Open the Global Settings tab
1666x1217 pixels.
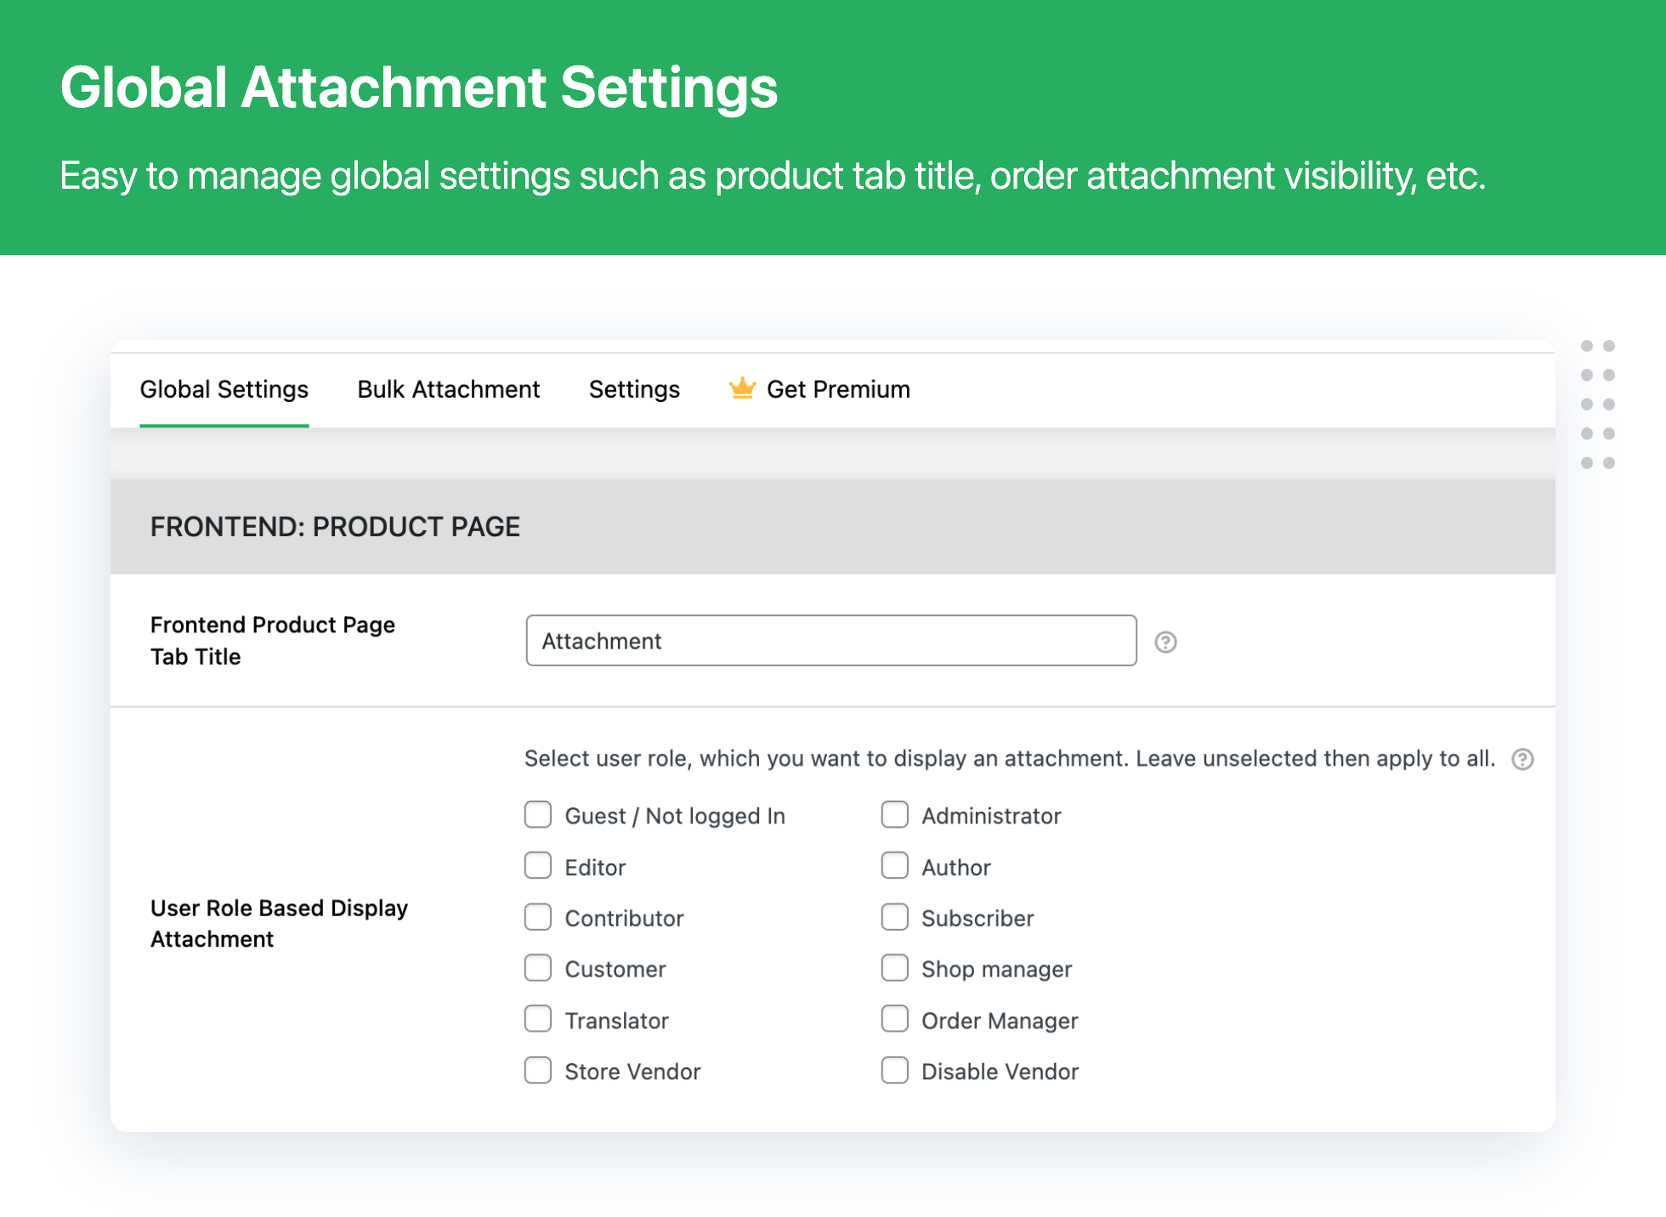pyautogui.click(x=224, y=389)
